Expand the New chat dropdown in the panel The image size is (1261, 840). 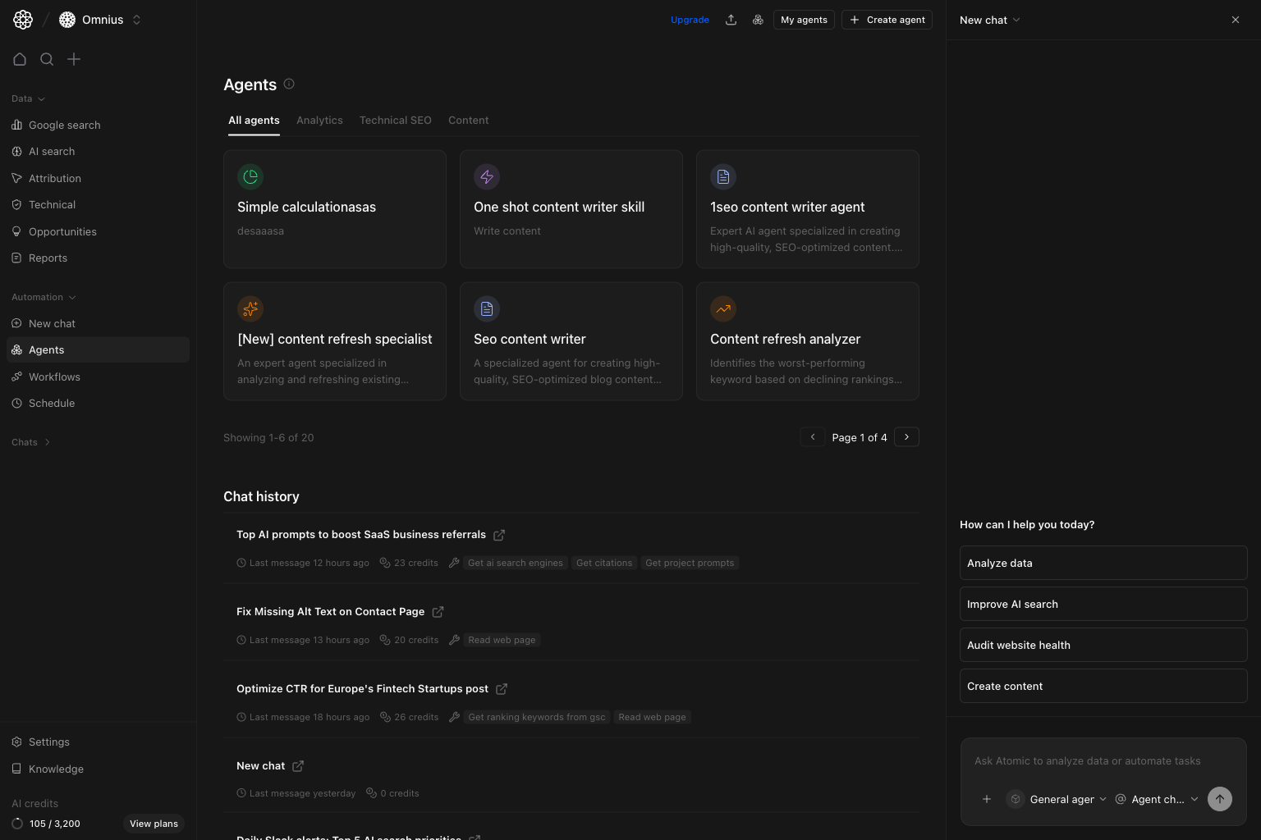[1018, 20]
